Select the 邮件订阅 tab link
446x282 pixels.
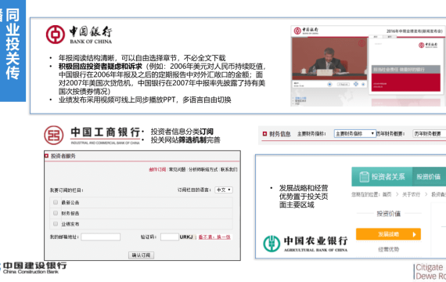pyautogui.click(x=157, y=169)
